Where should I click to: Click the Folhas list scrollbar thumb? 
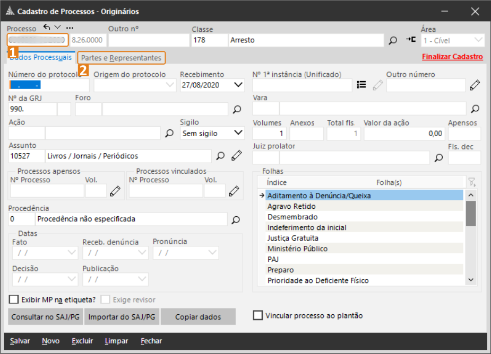coord(471,213)
